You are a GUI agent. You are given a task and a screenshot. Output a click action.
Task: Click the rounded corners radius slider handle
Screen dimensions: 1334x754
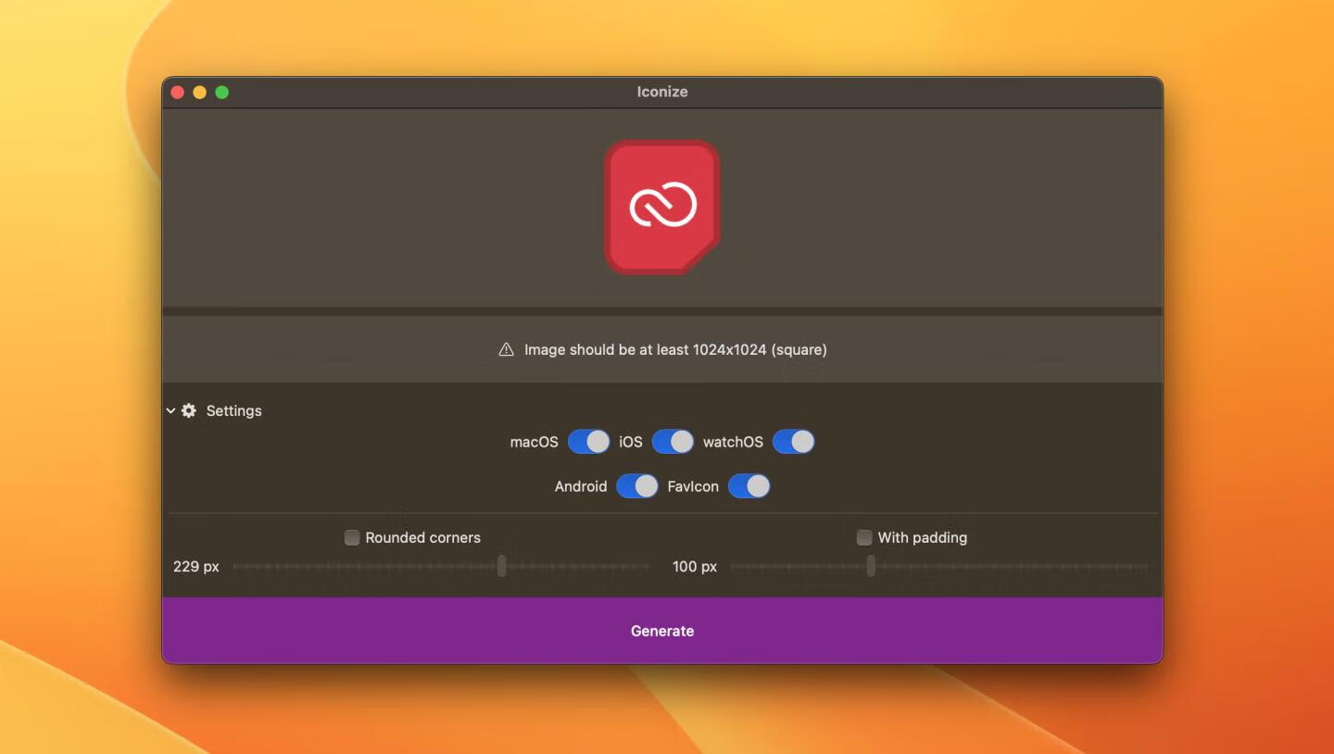(x=502, y=566)
